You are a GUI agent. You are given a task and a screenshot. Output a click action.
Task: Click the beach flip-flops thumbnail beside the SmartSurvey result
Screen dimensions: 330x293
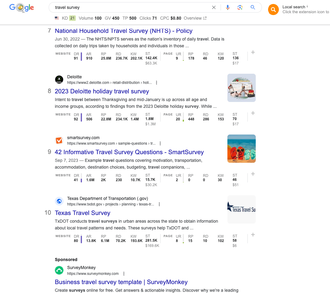(241, 148)
